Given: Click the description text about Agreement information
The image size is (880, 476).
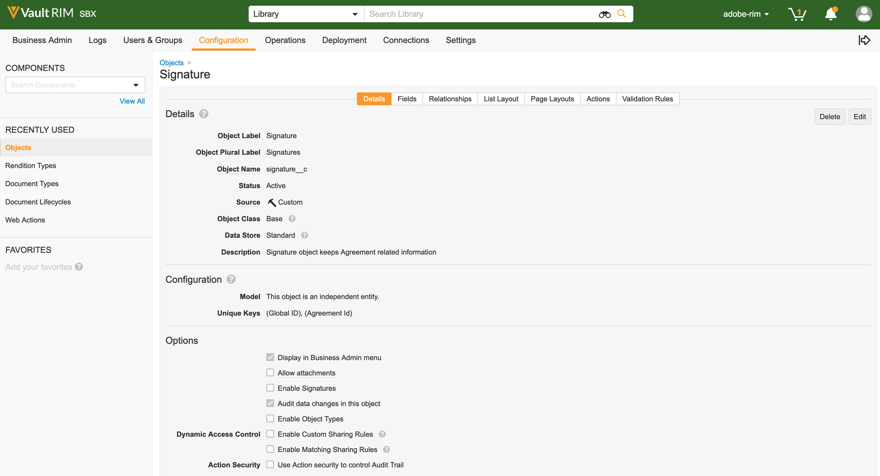Looking at the screenshot, I should tap(351, 252).
